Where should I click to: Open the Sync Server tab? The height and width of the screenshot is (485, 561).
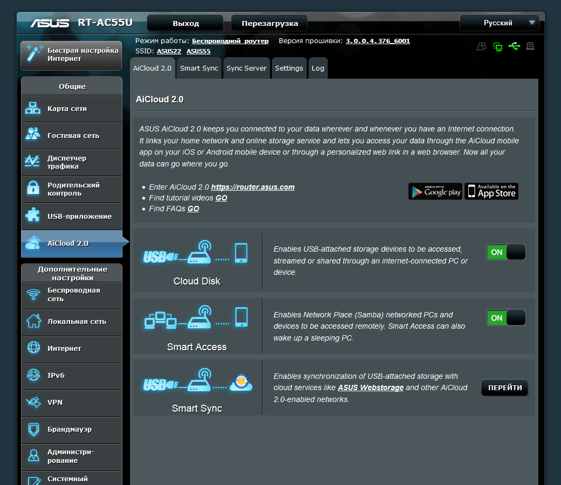click(x=247, y=68)
